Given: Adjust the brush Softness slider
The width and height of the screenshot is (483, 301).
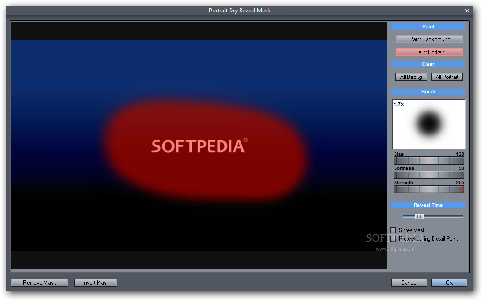Looking at the screenshot, I should point(429,175).
